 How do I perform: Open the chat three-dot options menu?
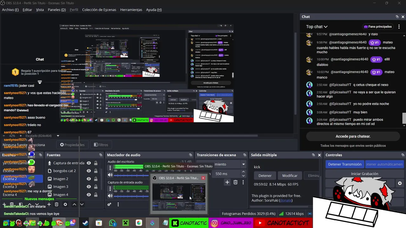(x=399, y=27)
